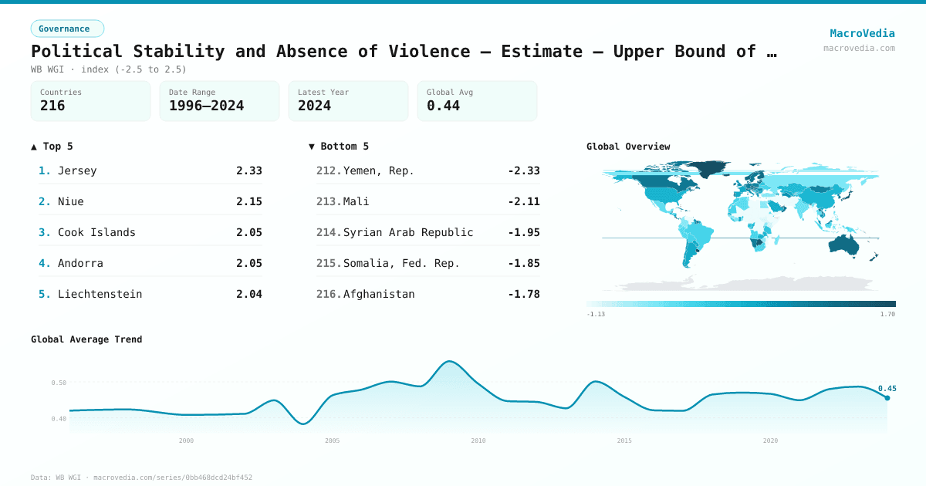The height and width of the screenshot is (486, 926).
Task: Open the MacroVedia brand link
Action: 862,33
